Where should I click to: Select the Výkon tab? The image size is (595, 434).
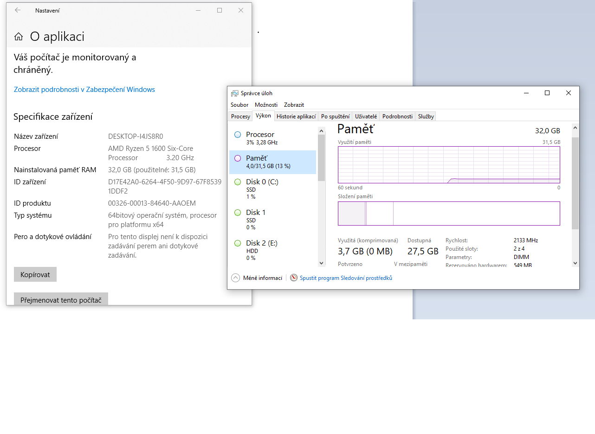click(263, 116)
